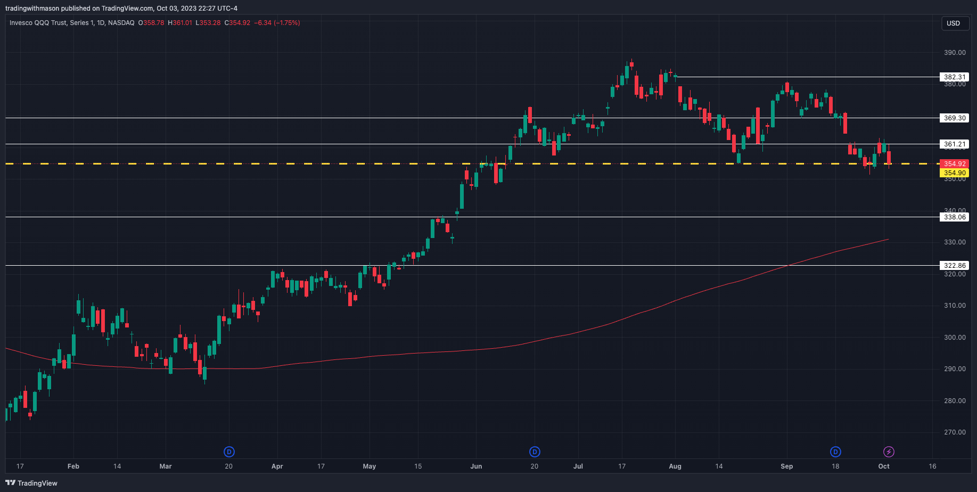Screen dimensions: 977x492
Task: Click the 330.00 price axis label
Action: [x=955, y=242]
